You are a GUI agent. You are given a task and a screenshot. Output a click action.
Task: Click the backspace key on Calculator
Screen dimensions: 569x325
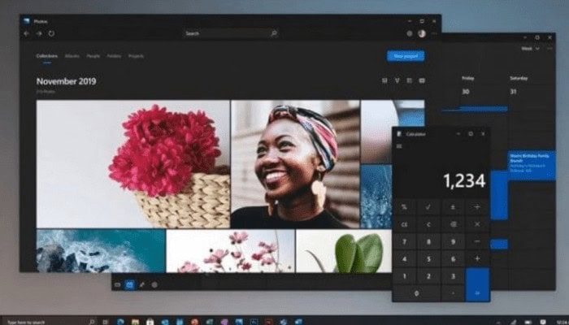point(453,224)
